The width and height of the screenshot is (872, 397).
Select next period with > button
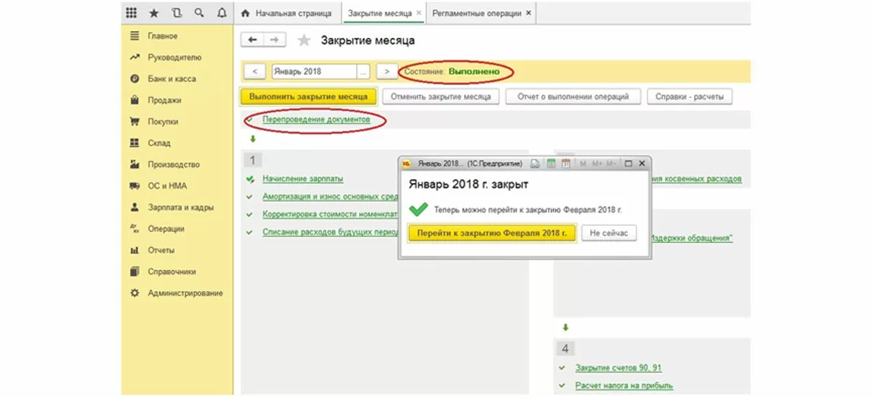click(x=387, y=71)
